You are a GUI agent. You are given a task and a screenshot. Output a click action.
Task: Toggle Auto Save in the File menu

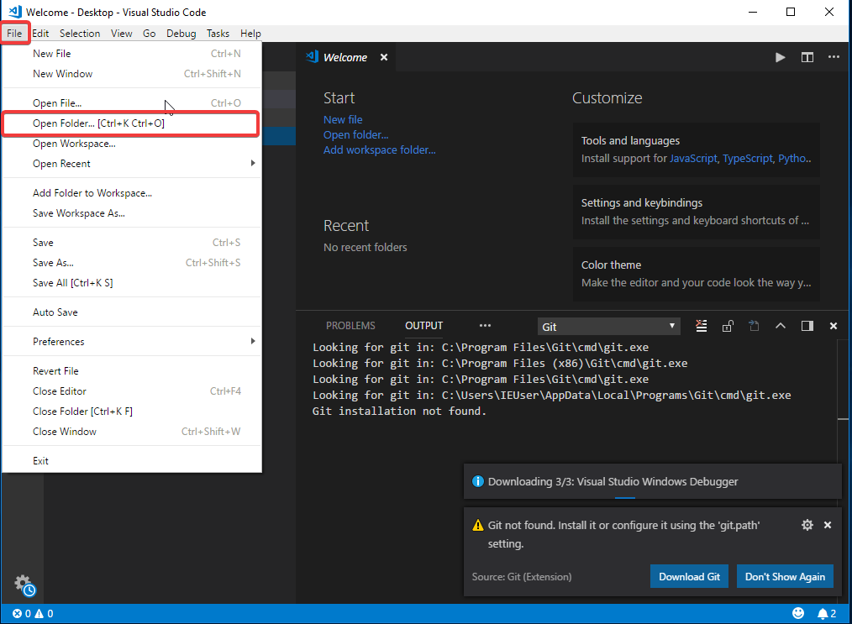point(132,312)
